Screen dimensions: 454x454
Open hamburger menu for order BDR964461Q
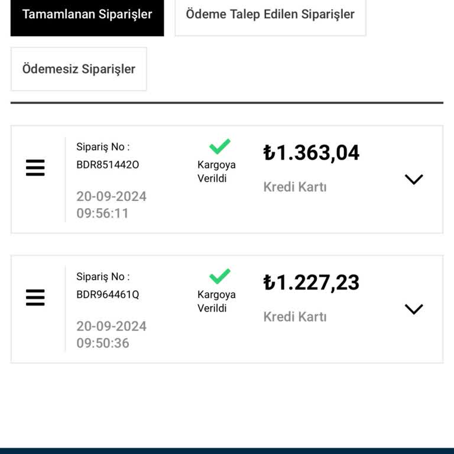pyautogui.click(x=35, y=298)
